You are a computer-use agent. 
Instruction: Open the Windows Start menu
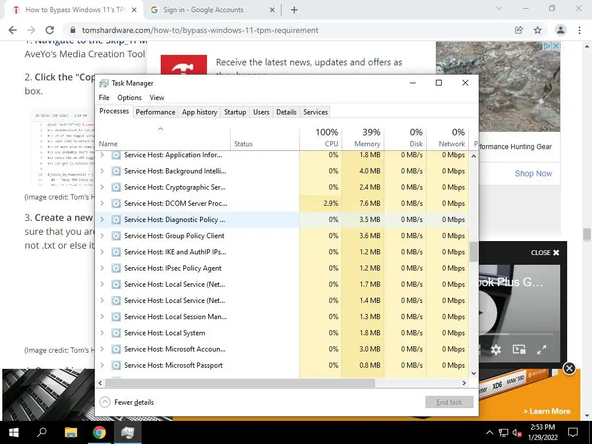coord(14,432)
